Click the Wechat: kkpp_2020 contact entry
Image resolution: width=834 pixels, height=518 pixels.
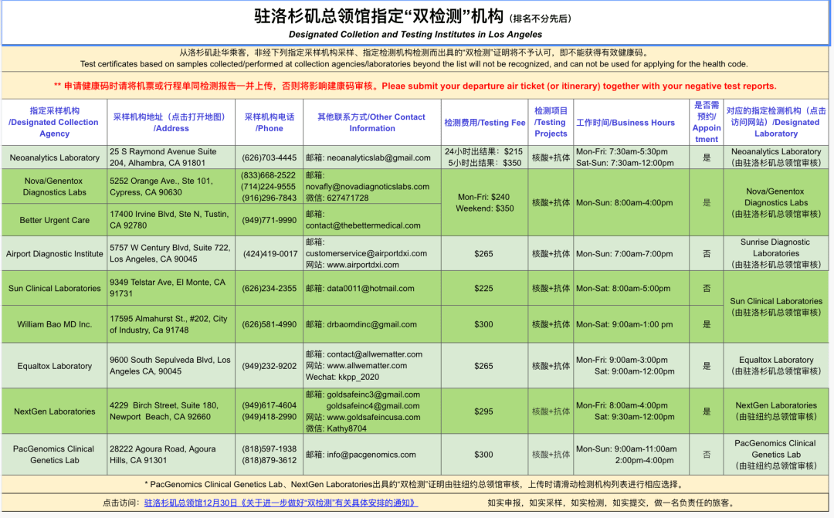[x=342, y=377]
